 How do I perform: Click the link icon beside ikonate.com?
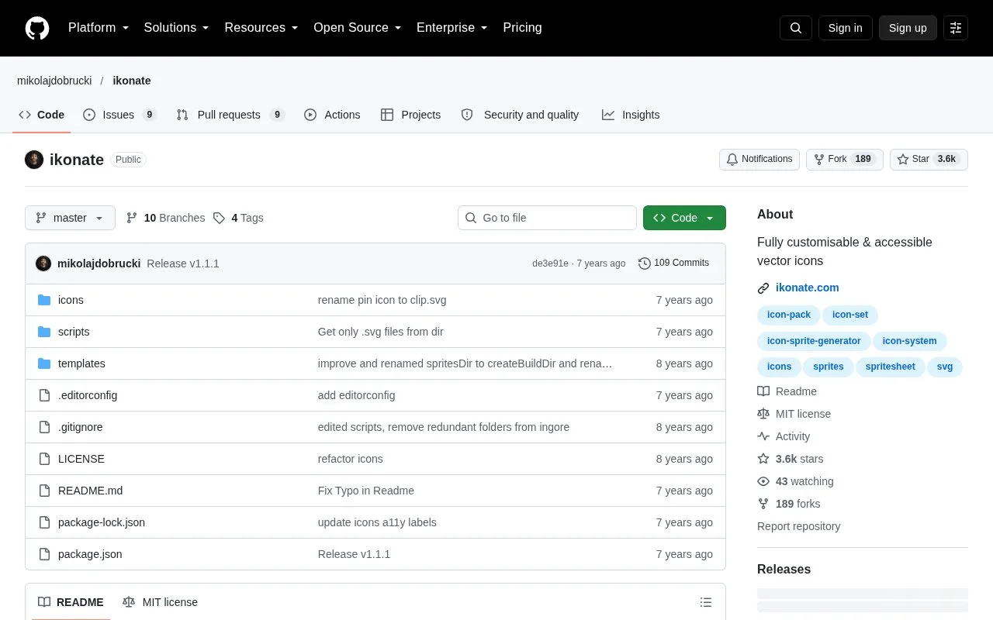pyautogui.click(x=763, y=288)
